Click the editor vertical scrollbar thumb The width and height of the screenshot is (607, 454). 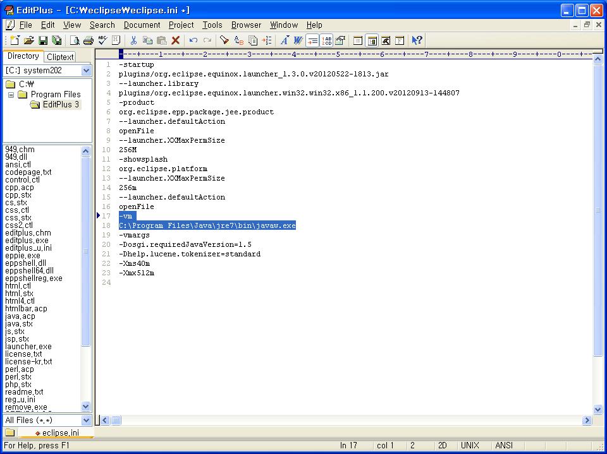coord(598,208)
